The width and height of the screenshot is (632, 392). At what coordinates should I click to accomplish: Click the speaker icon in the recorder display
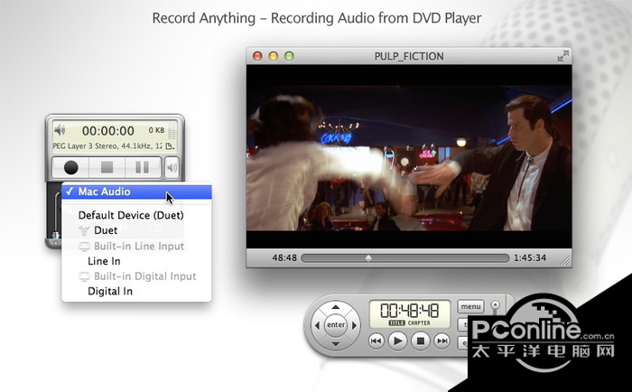[x=60, y=130]
